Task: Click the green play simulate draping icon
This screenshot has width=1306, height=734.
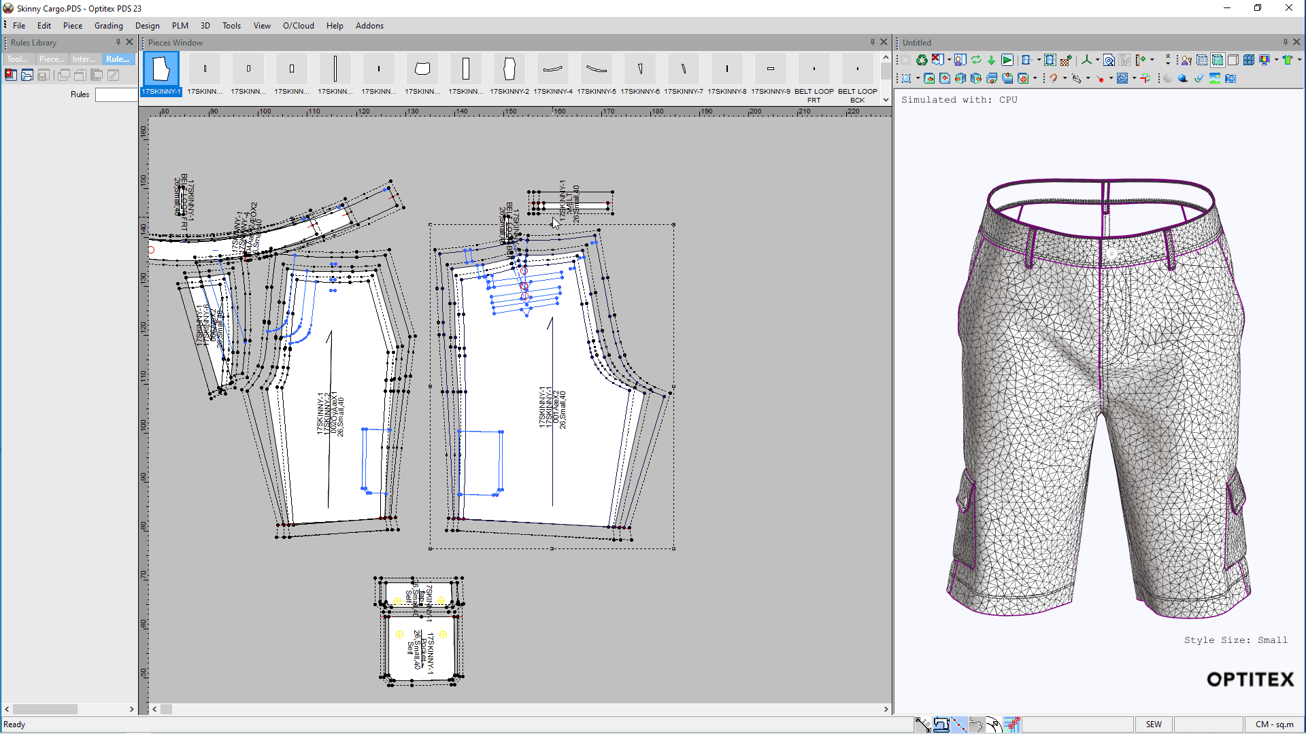Action: tap(1007, 60)
